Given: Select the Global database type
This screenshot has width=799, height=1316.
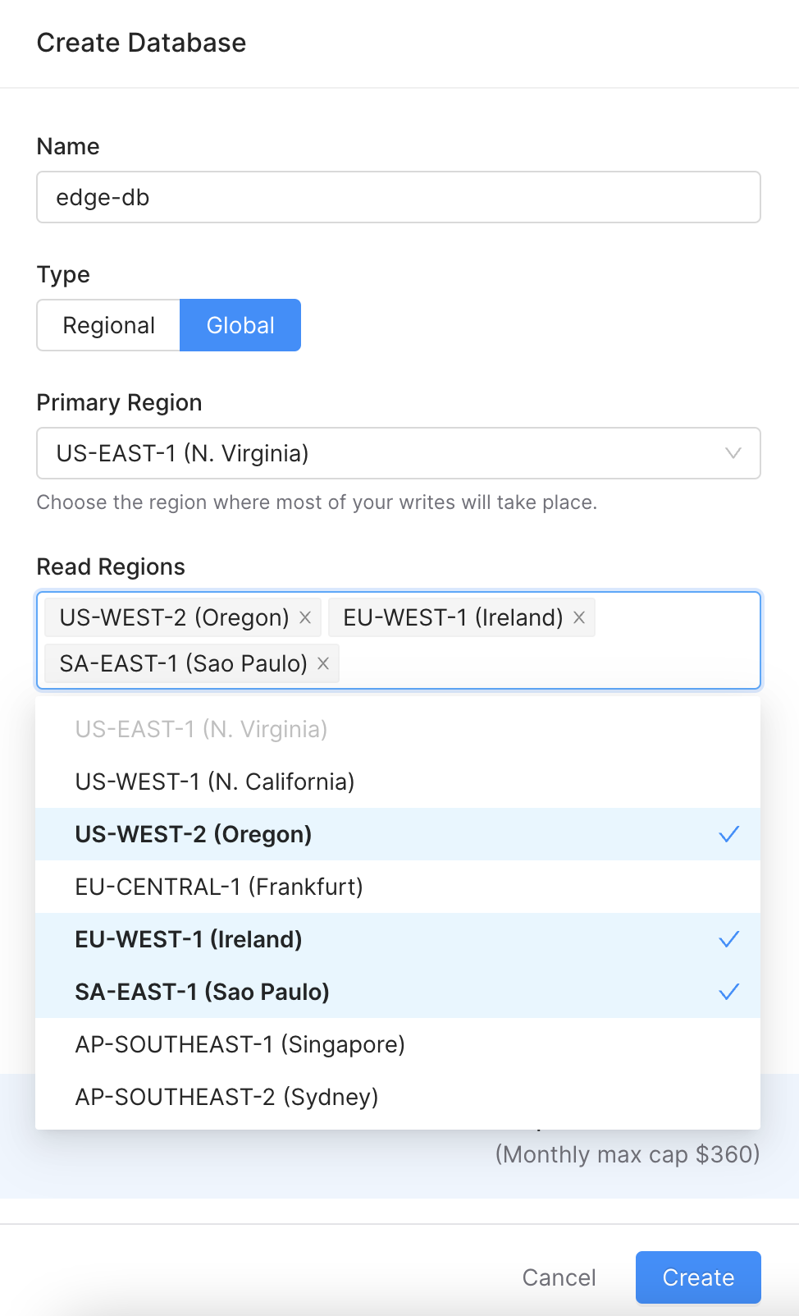Looking at the screenshot, I should (240, 325).
